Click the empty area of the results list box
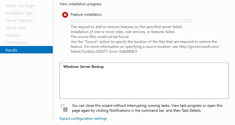Image resolution: width=235 pixels, height=125 pixels. click(144, 85)
